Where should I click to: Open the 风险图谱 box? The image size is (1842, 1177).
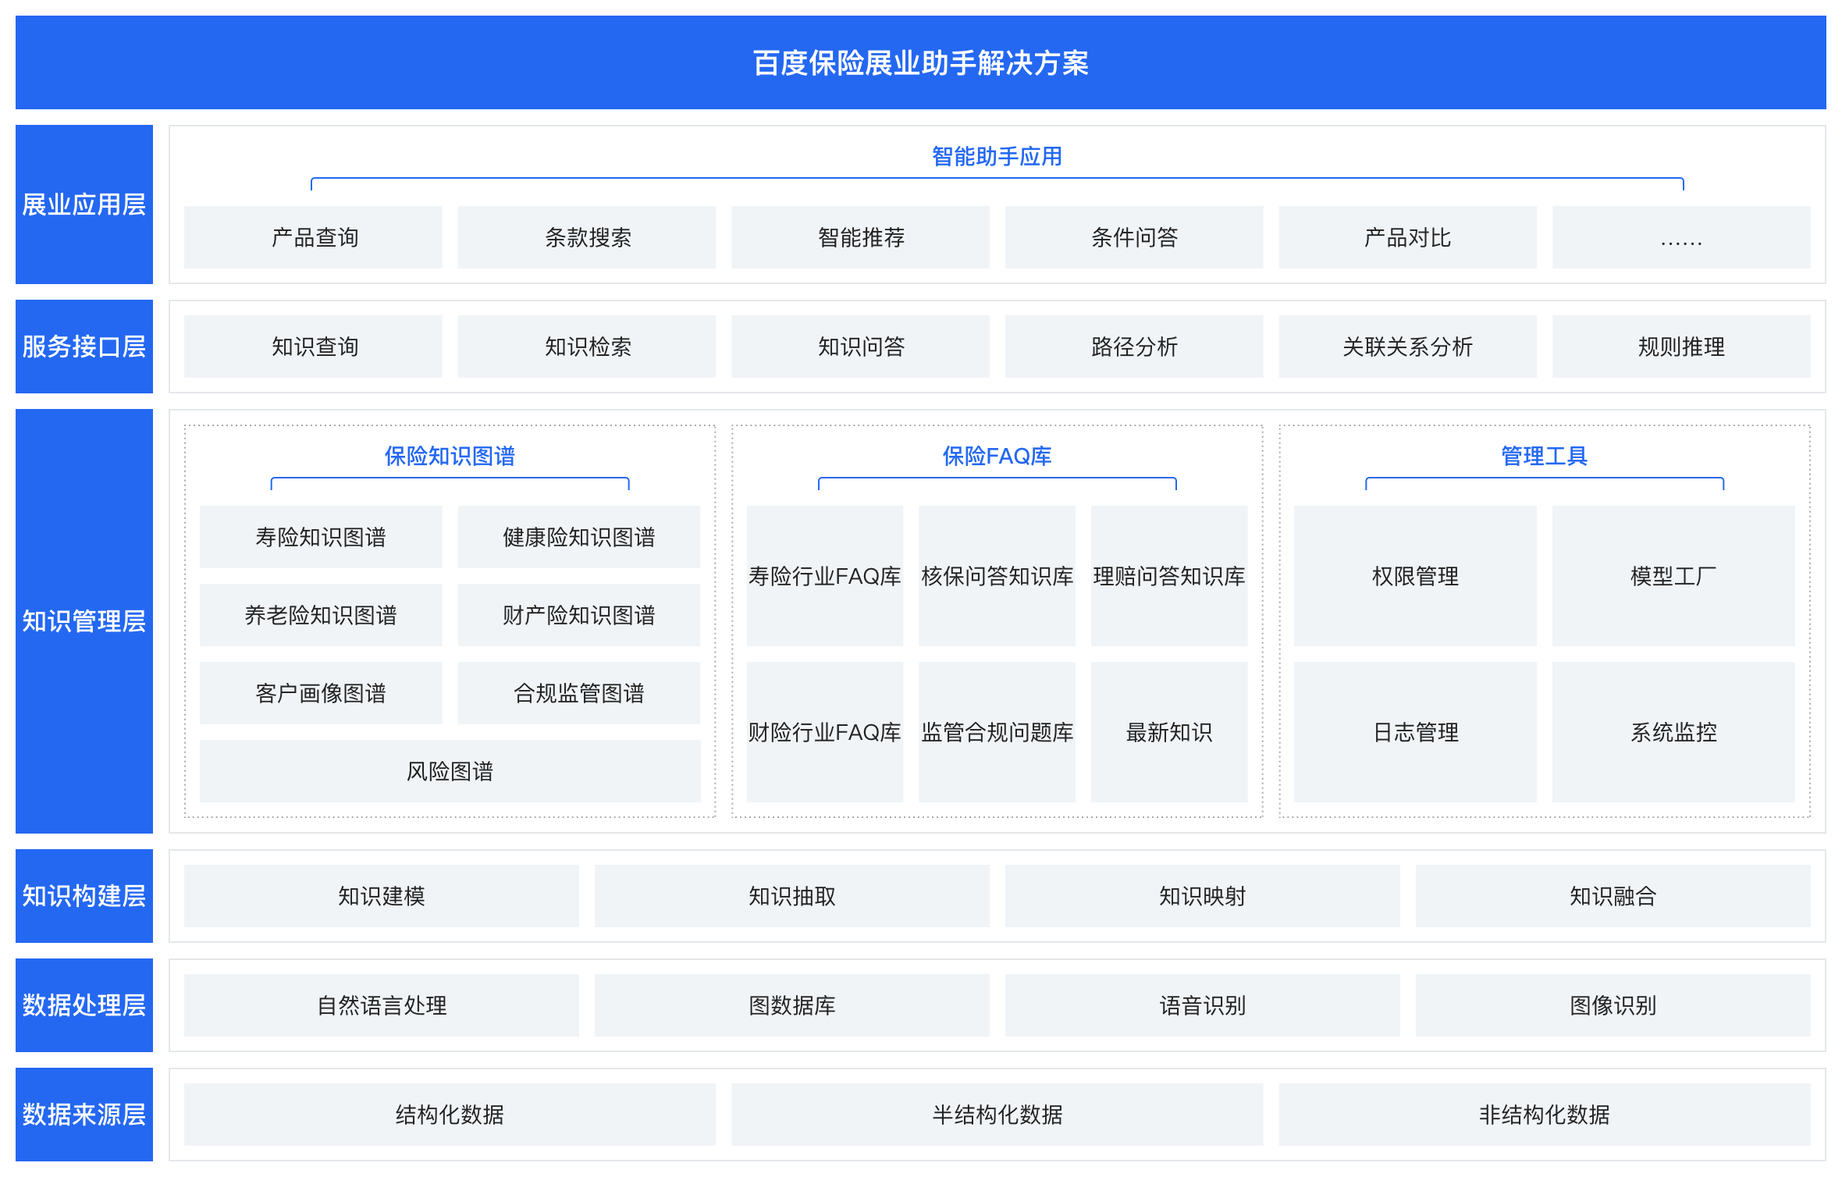(450, 771)
